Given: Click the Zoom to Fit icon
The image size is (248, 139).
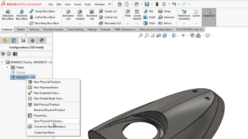Looking at the screenshot, I should (141, 36).
